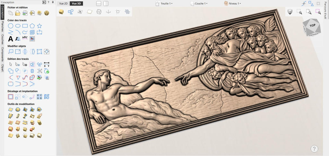Select the draw polyline tool
The height and width of the screenshot is (156, 329).
(11, 32)
